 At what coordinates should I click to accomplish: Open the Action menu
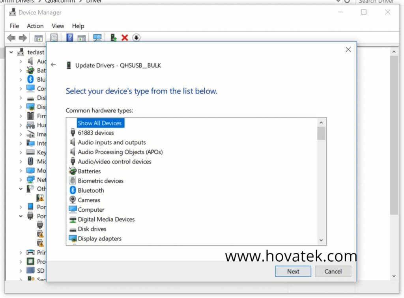[x=35, y=26]
